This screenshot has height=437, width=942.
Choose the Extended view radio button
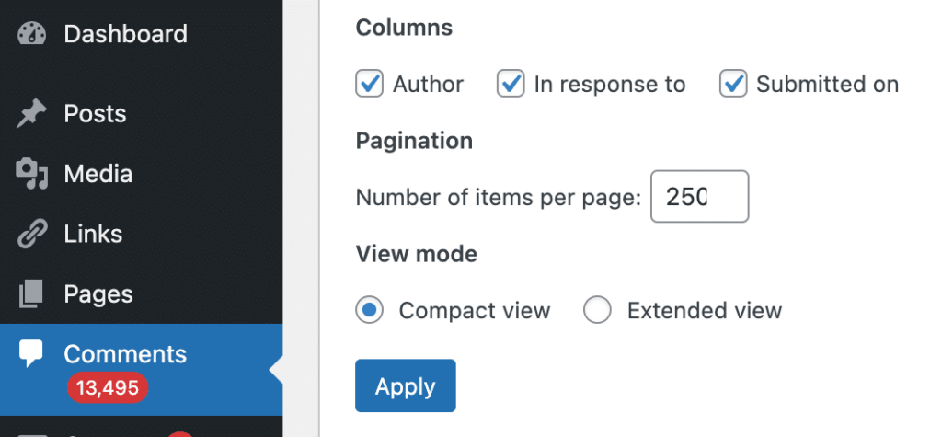[597, 311]
